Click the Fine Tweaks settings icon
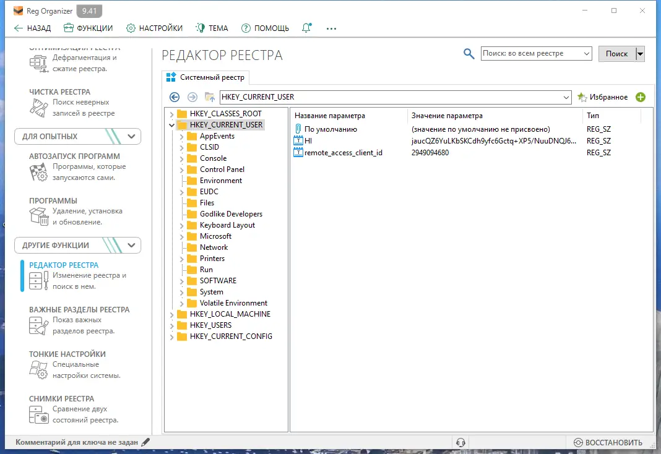Viewport: 661px width, 454px height. click(x=39, y=370)
